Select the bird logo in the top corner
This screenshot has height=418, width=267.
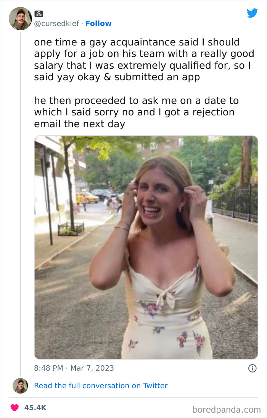point(253,13)
